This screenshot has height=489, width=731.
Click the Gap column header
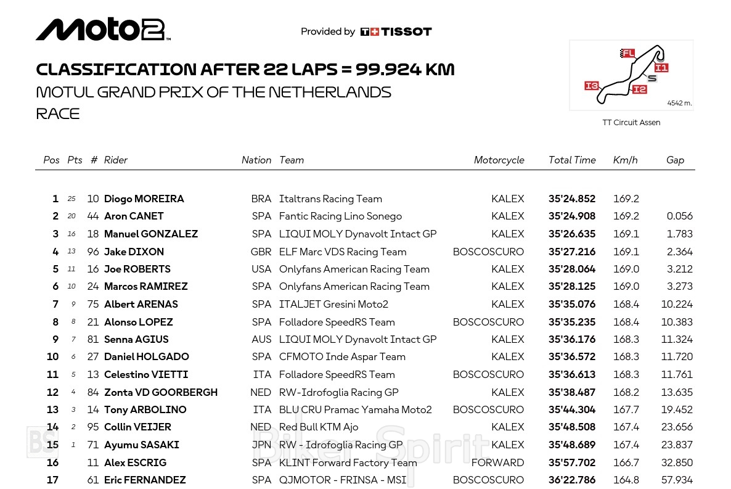tap(675, 160)
